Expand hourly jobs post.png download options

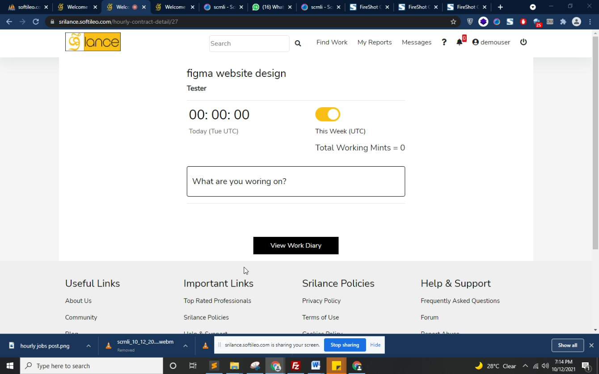89,345
